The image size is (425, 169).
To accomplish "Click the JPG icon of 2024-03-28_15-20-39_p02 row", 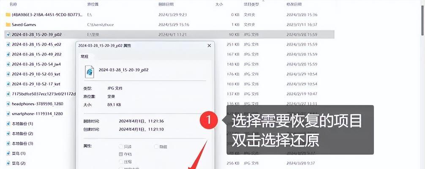I will (8, 35).
